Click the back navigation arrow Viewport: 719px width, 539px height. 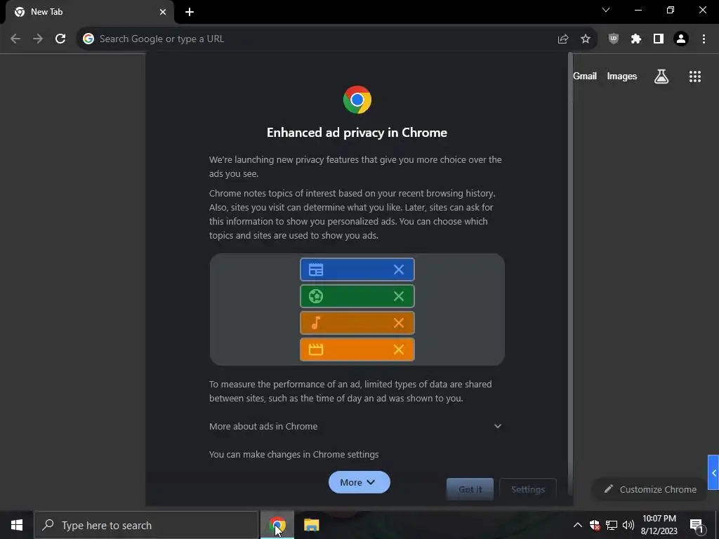15,39
